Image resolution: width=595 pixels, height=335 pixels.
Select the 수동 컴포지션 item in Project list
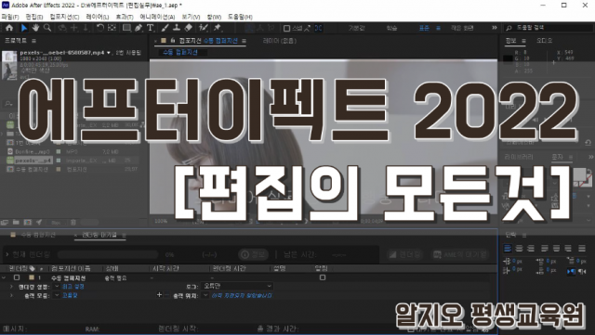point(32,170)
